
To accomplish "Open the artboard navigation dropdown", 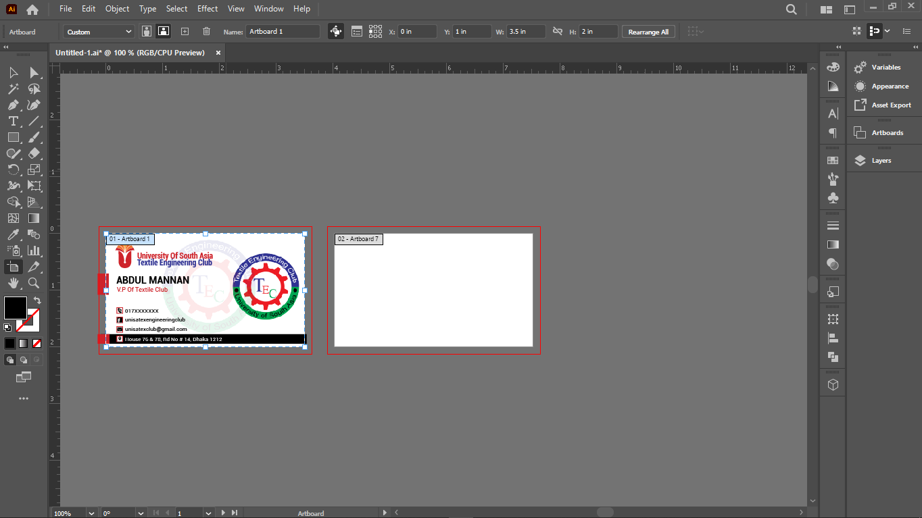I will coord(209,513).
